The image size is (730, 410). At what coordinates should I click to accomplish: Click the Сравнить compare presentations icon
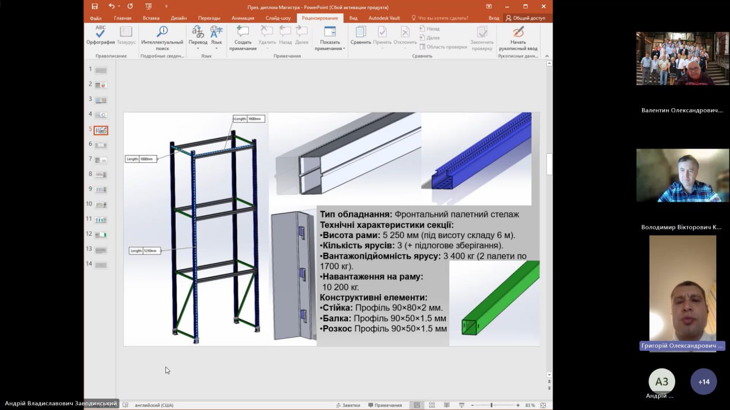(360, 35)
